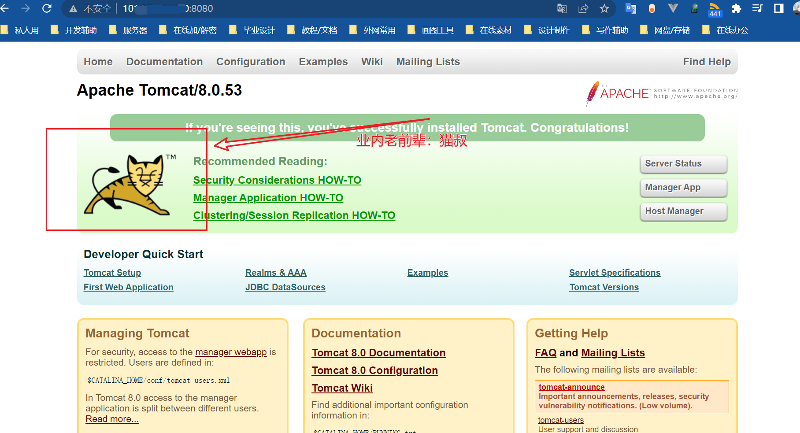Click the Host Manager button

(x=683, y=211)
